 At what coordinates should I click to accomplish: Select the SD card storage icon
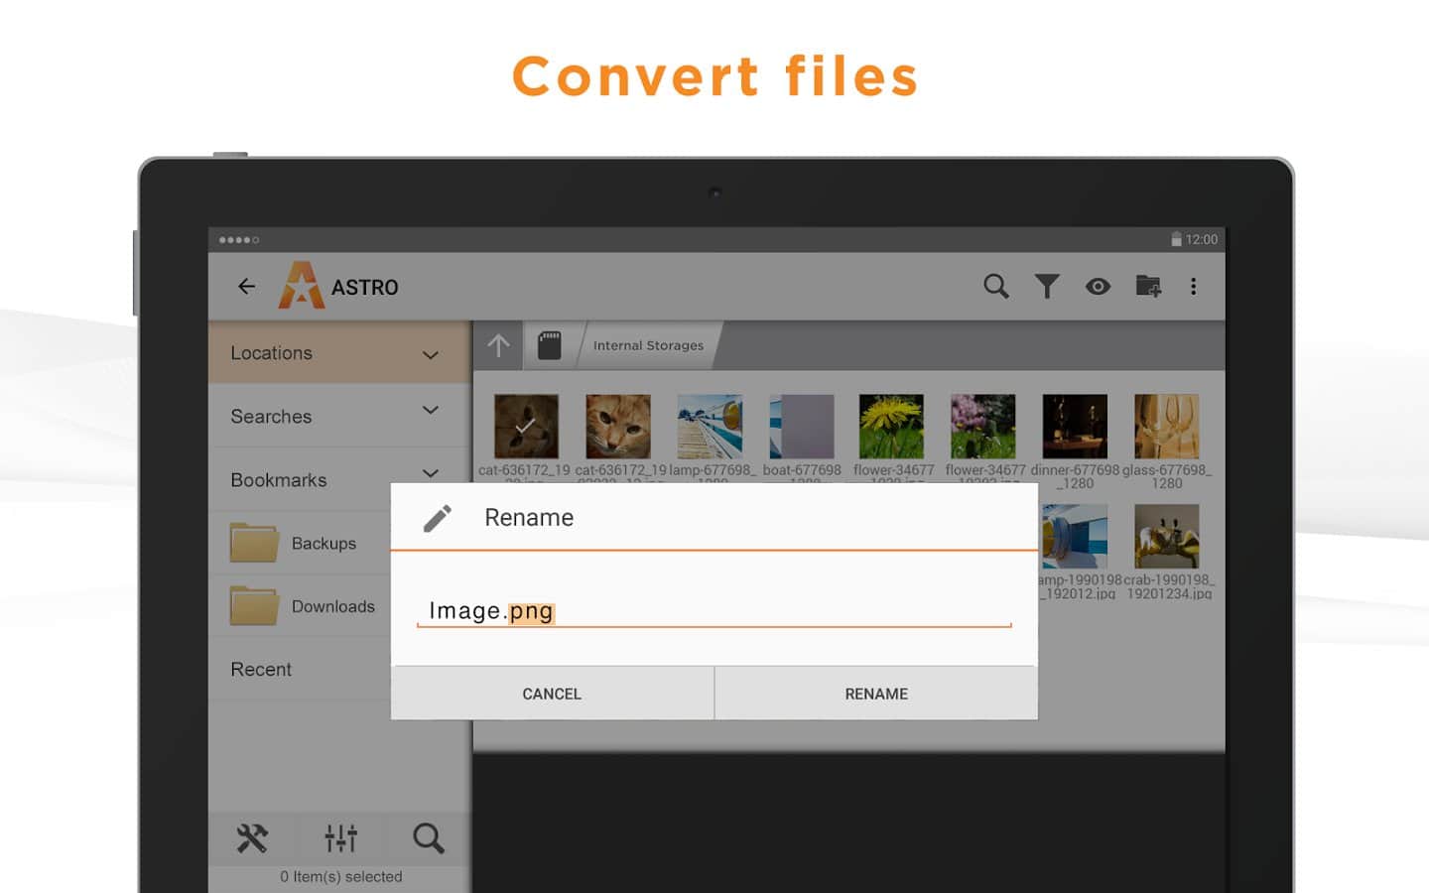coord(549,345)
